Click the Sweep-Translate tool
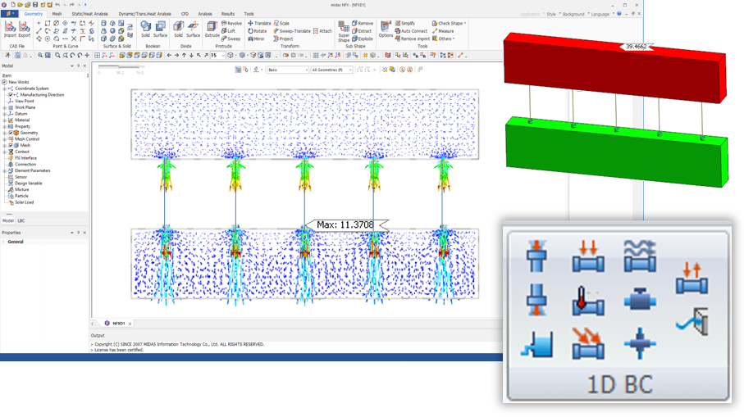 292,31
